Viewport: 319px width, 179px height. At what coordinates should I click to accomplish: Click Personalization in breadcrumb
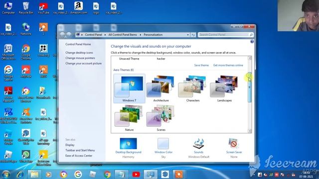tap(153, 35)
